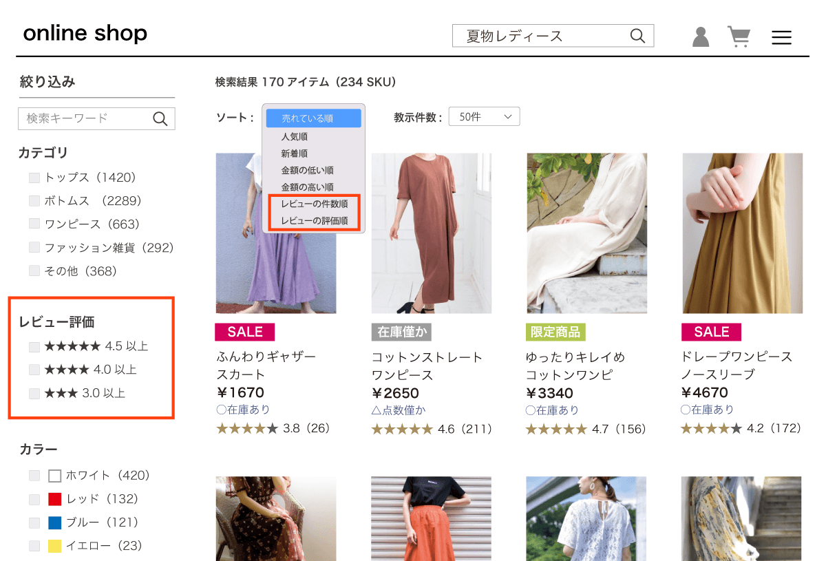Open the shopping cart icon
This screenshot has height=561, width=826.
pos(739,36)
